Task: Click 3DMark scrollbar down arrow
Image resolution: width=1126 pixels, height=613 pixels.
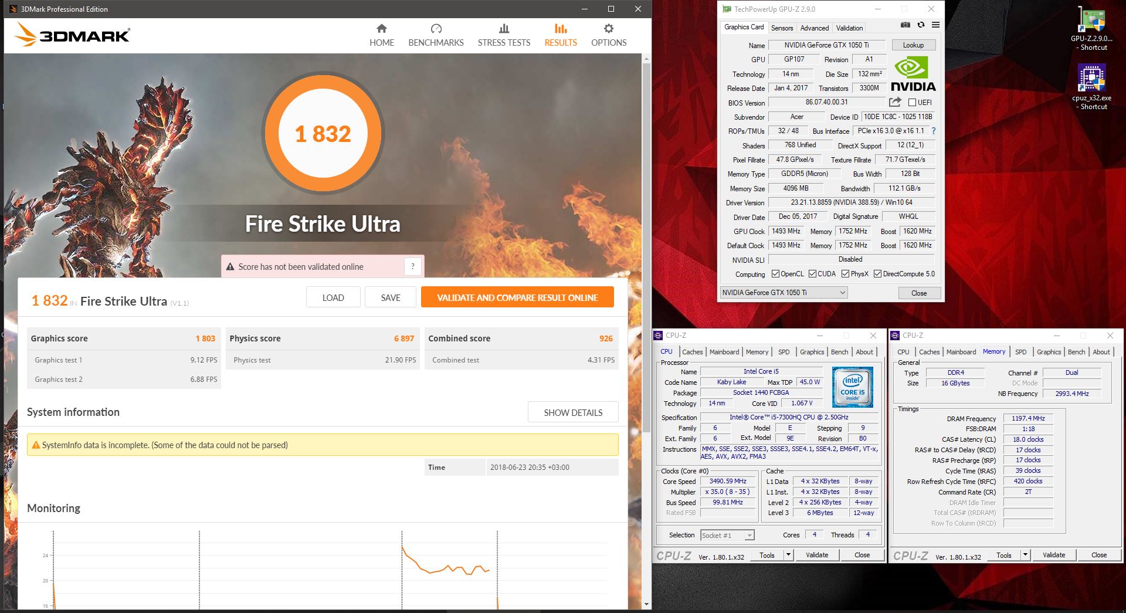Action: (x=646, y=604)
